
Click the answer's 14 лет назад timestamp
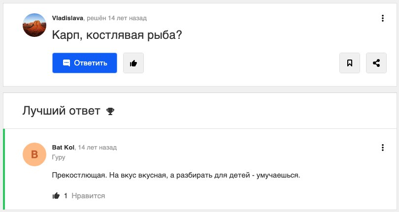(x=98, y=148)
